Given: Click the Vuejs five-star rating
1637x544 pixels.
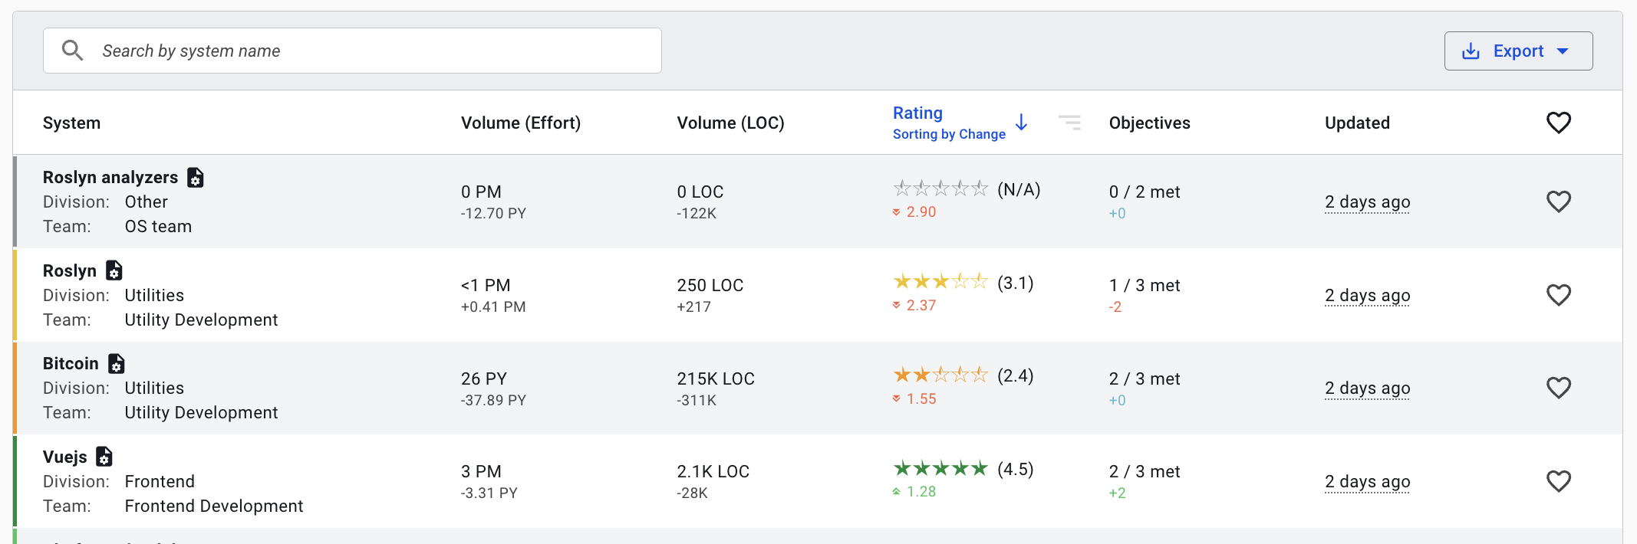Looking at the screenshot, I should click(940, 469).
